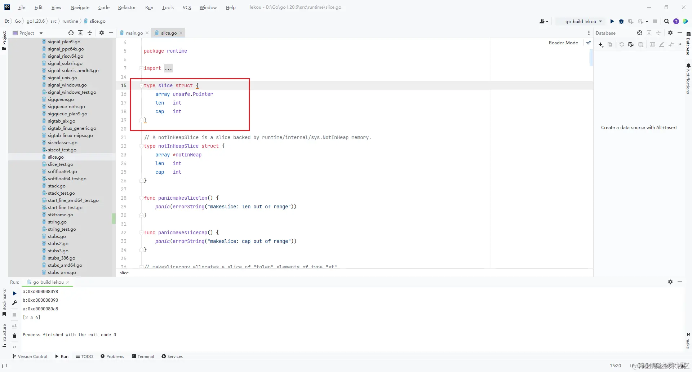Screen dimensions: 692x372
Task: Expand all in the Project panel
Action: click(x=80, y=33)
